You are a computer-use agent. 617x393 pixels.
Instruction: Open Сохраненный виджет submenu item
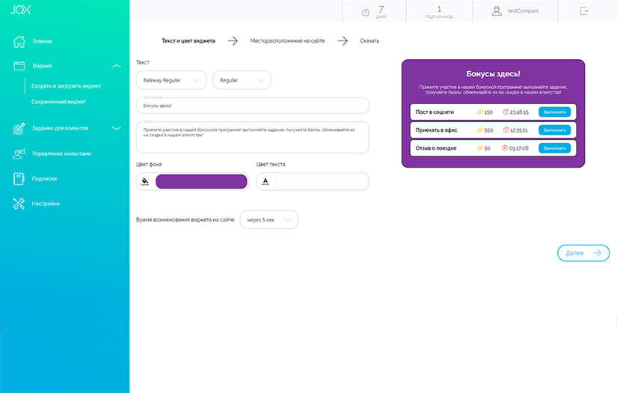pyautogui.click(x=58, y=102)
